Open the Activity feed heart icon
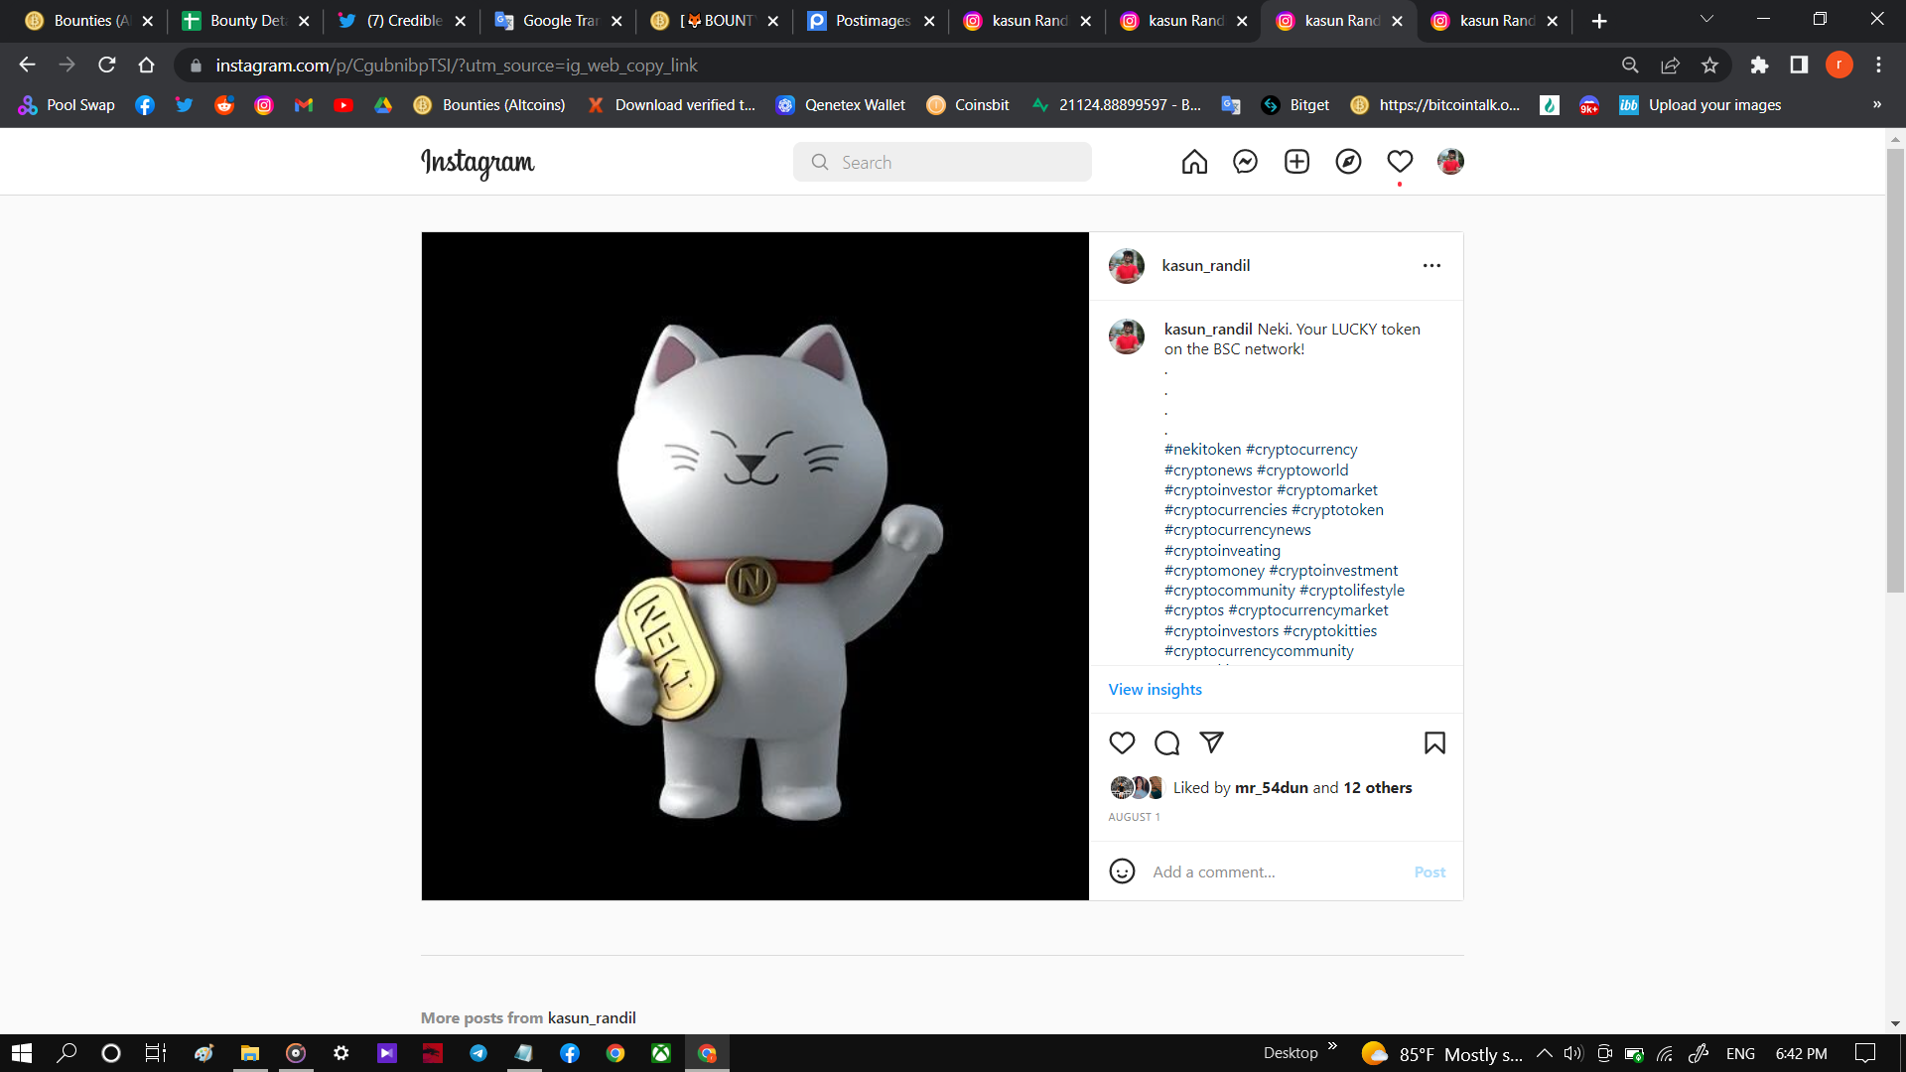 pyautogui.click(x=1400, y=162)
